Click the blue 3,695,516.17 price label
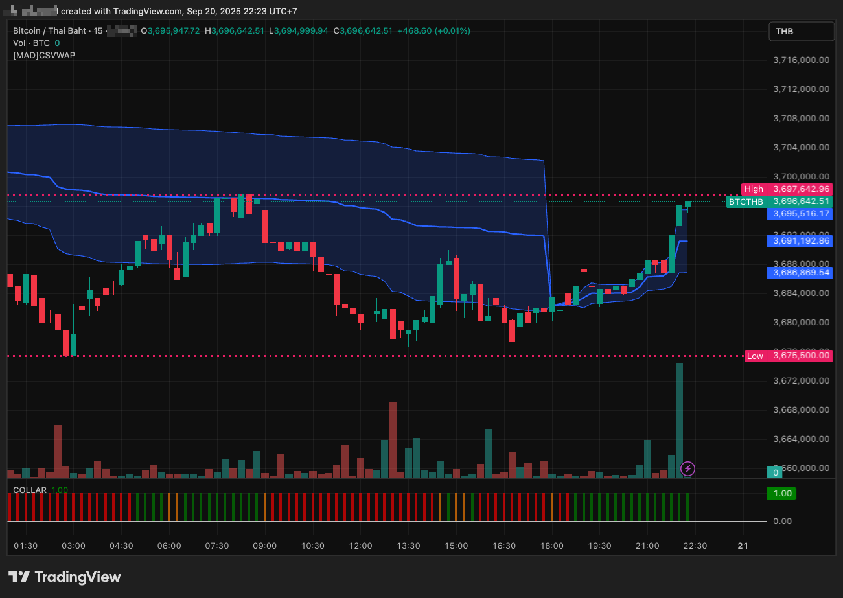 (x=800, y=214)
